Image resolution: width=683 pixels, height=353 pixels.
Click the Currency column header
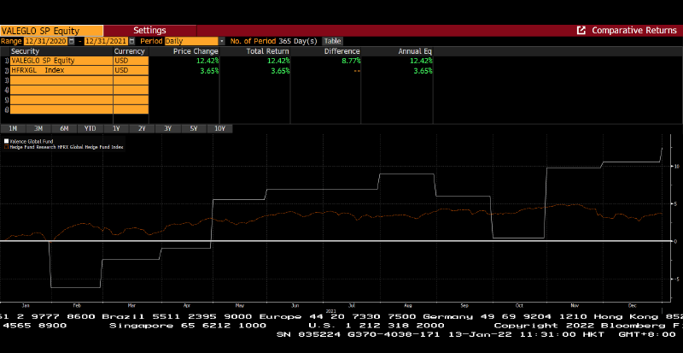(131, 51)
